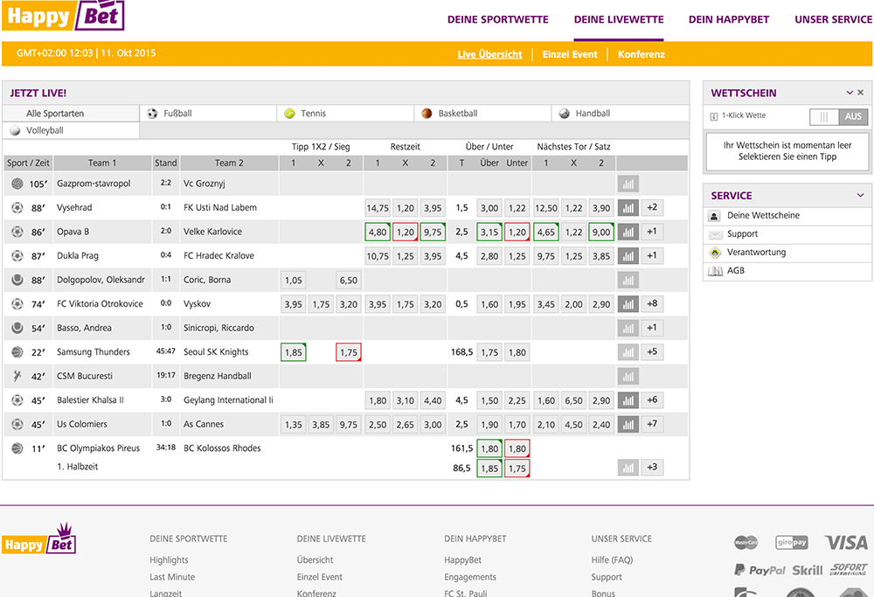Click the Verantwortung badge icon

(x=715, y=253)
